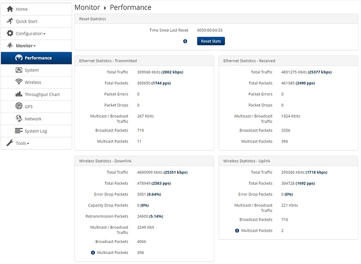Click downlink multicast traffic 2249 Kbit
The height and width of the screenshot is (264, 361).
[x=146, y=227]
